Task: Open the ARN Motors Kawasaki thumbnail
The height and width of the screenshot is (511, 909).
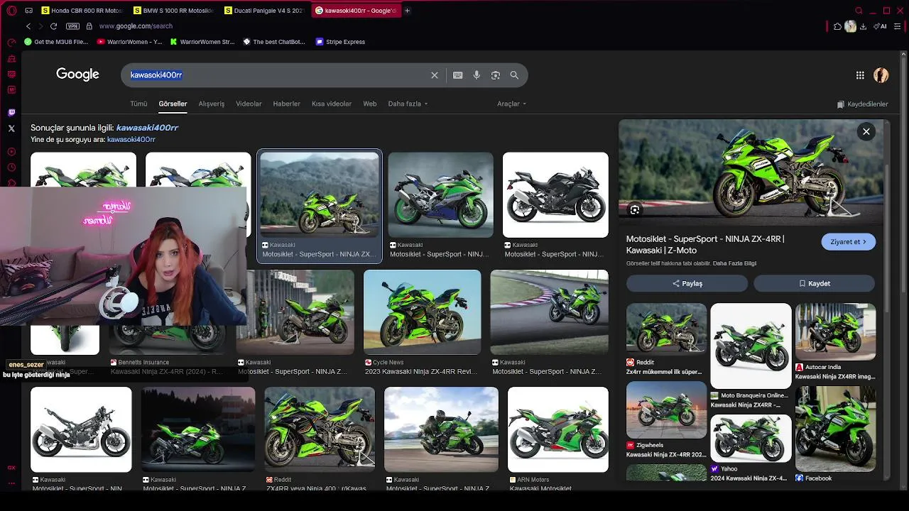Action: (x=558, y=429)
